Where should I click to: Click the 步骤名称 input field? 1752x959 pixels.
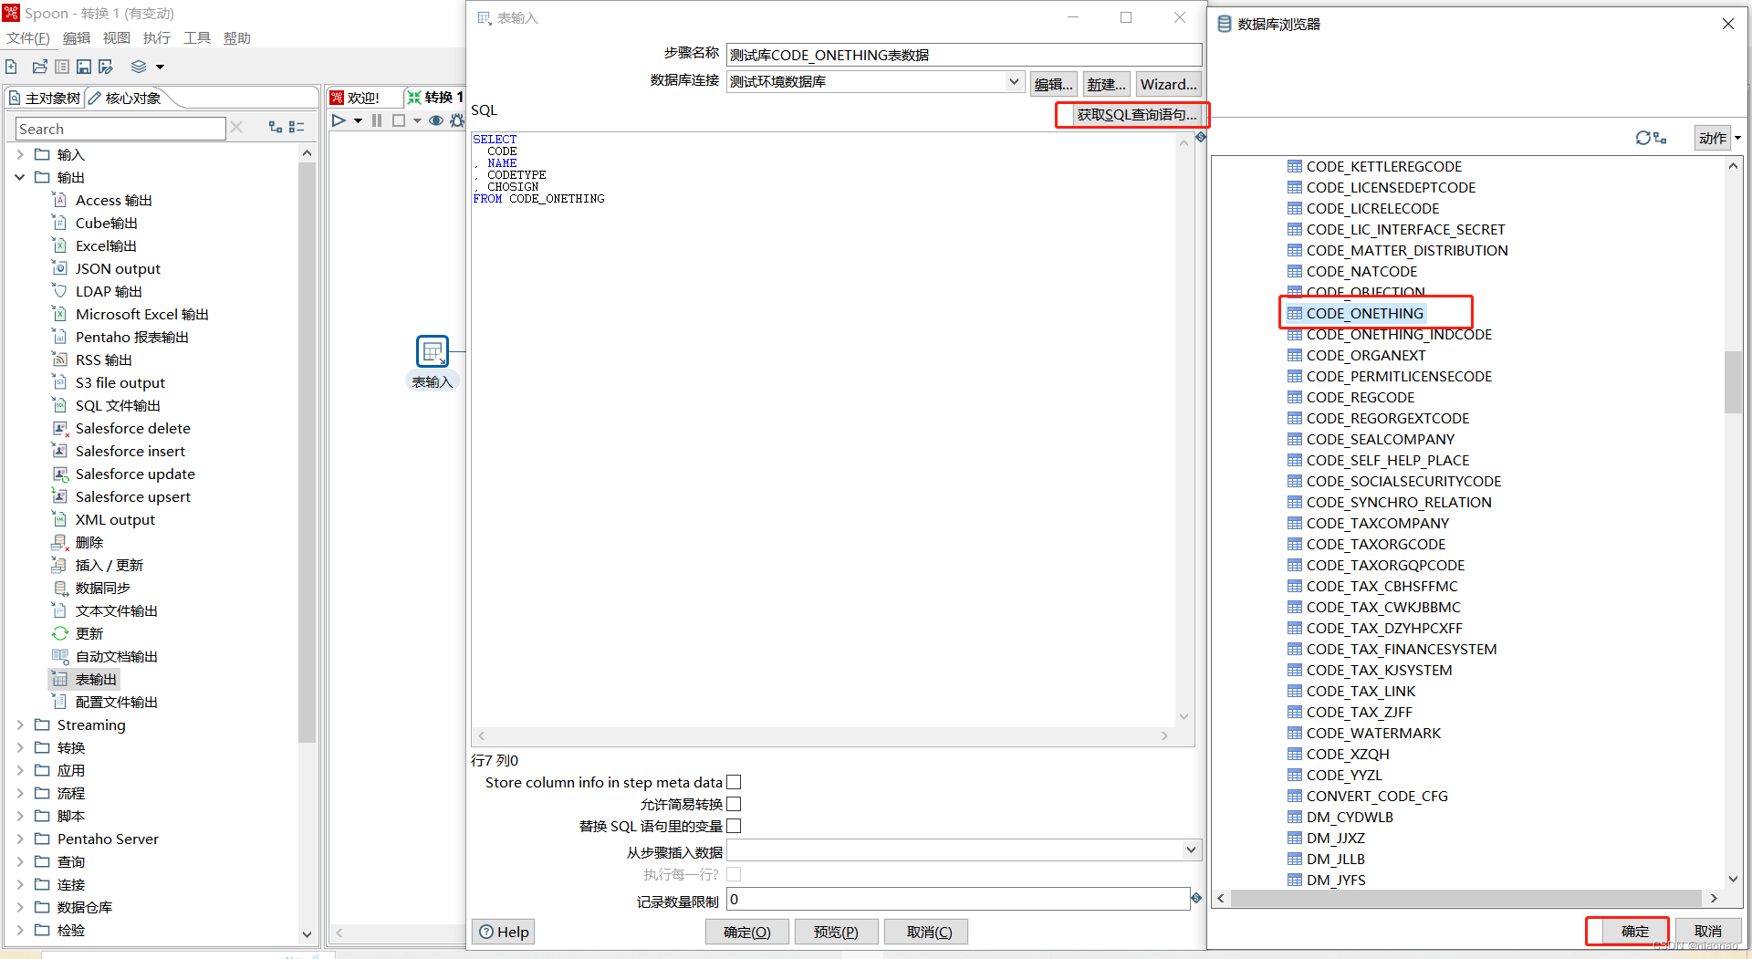pyautogui.click(x=965, y=55)
